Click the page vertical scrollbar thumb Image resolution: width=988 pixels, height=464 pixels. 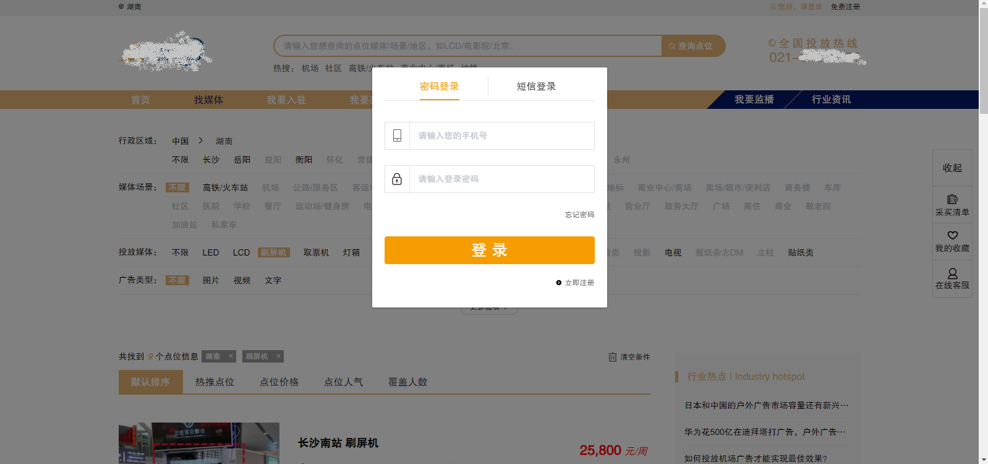tap(983, 61)
